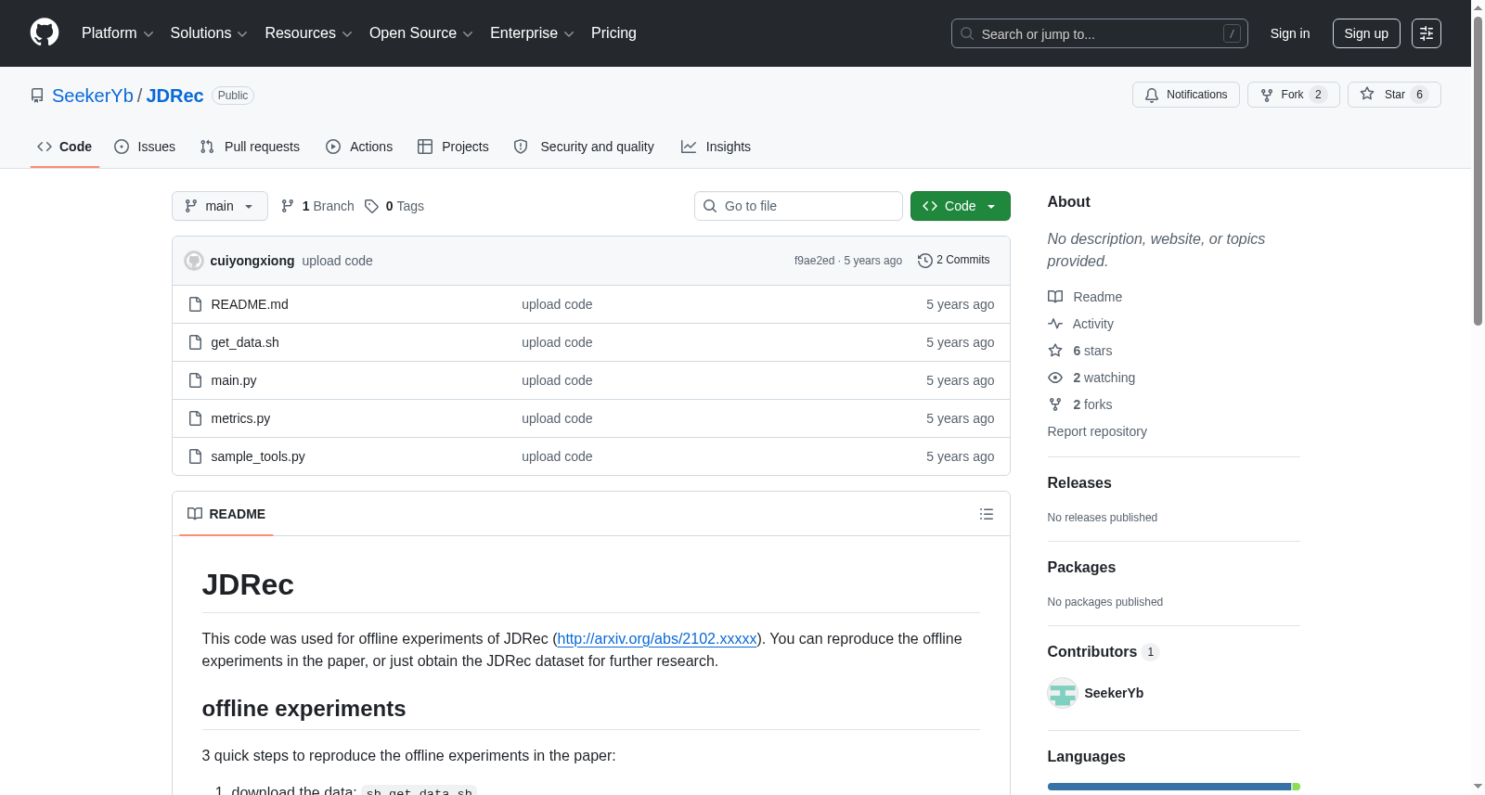Click the Report repository link
Image resolution: width=1485 pixels, height=795 pixels.
click(x=1097, y=431)
